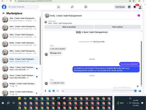
Task: Select the Emily conversation row
Action: pyautogui.click(x=20, y=60)
